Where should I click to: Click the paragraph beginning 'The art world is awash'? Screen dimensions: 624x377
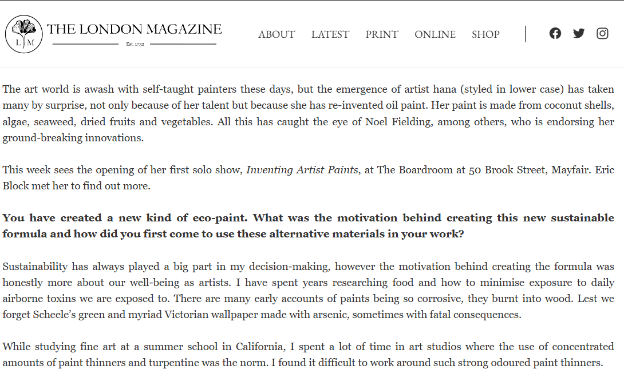coord(309,113)
